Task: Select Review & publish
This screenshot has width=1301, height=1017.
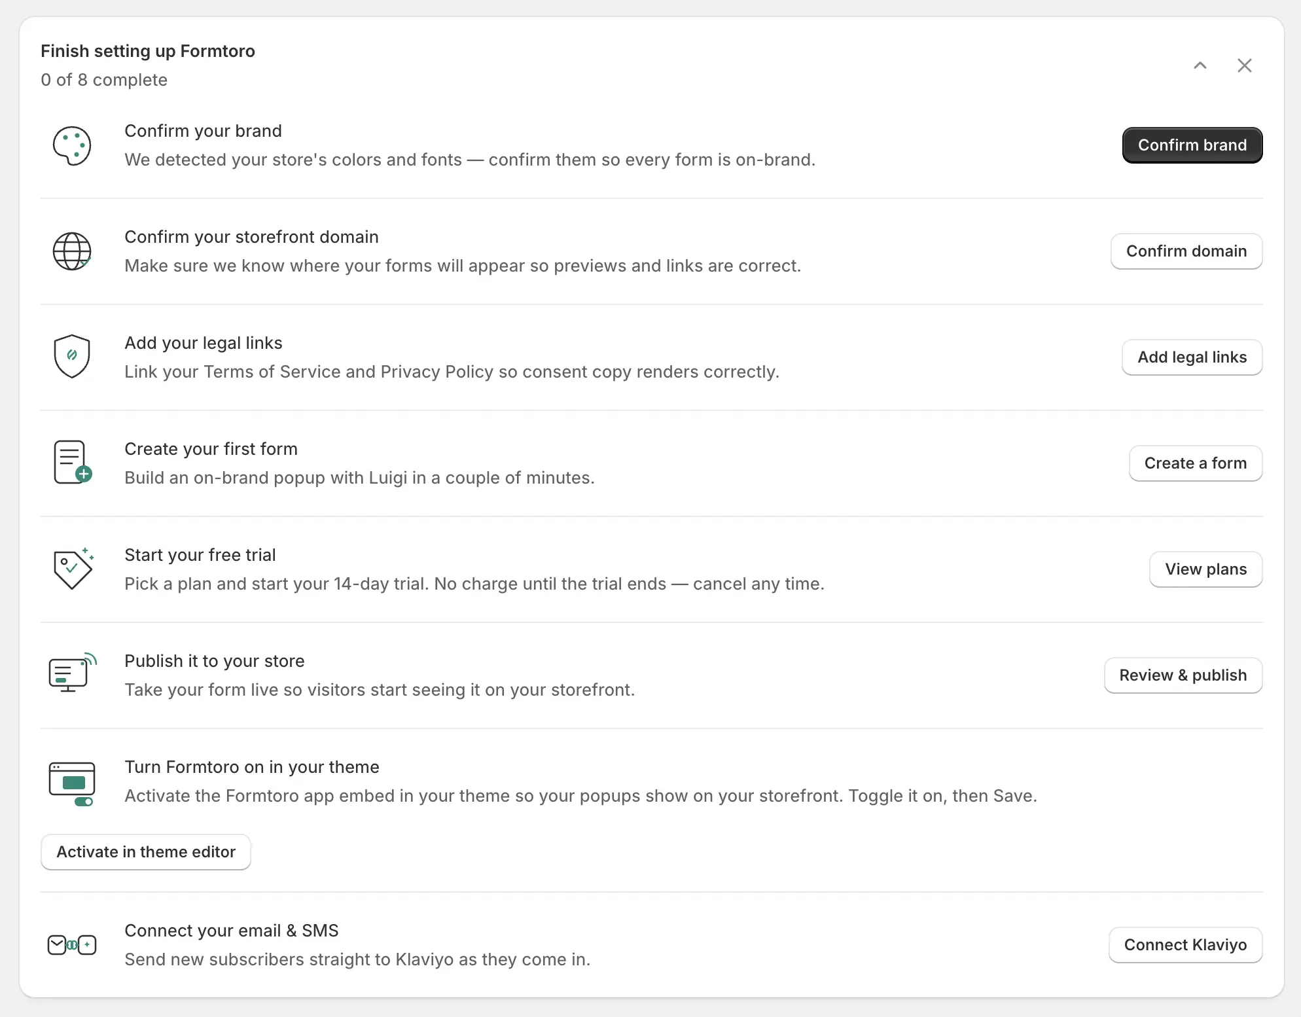Action: 1183,675
